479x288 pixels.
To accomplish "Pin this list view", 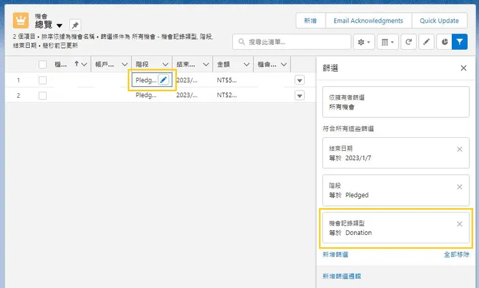I will click(x=75, y=25).
